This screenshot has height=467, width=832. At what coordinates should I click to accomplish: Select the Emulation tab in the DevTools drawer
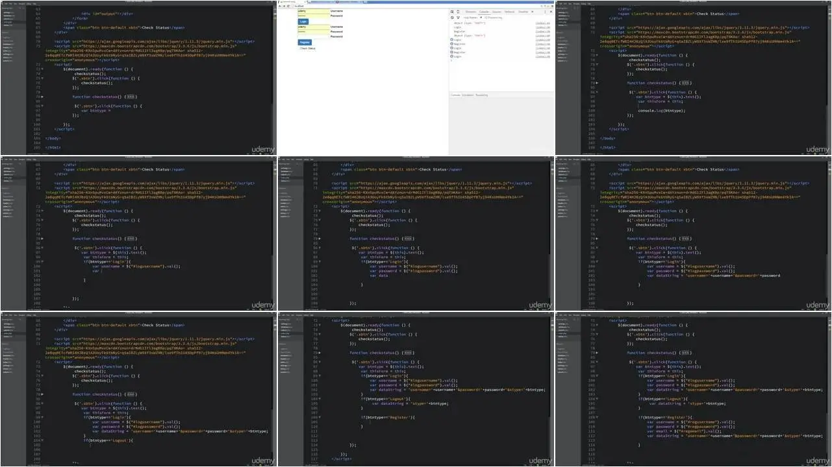tap(468, 95)
